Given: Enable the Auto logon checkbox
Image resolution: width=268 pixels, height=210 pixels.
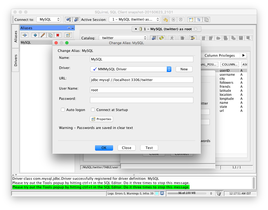Looking at the screenshot, I should pyautogui.click(x=63, y=110).
